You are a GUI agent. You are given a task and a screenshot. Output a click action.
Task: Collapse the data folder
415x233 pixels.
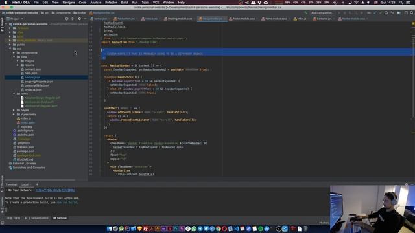(14, 57)
